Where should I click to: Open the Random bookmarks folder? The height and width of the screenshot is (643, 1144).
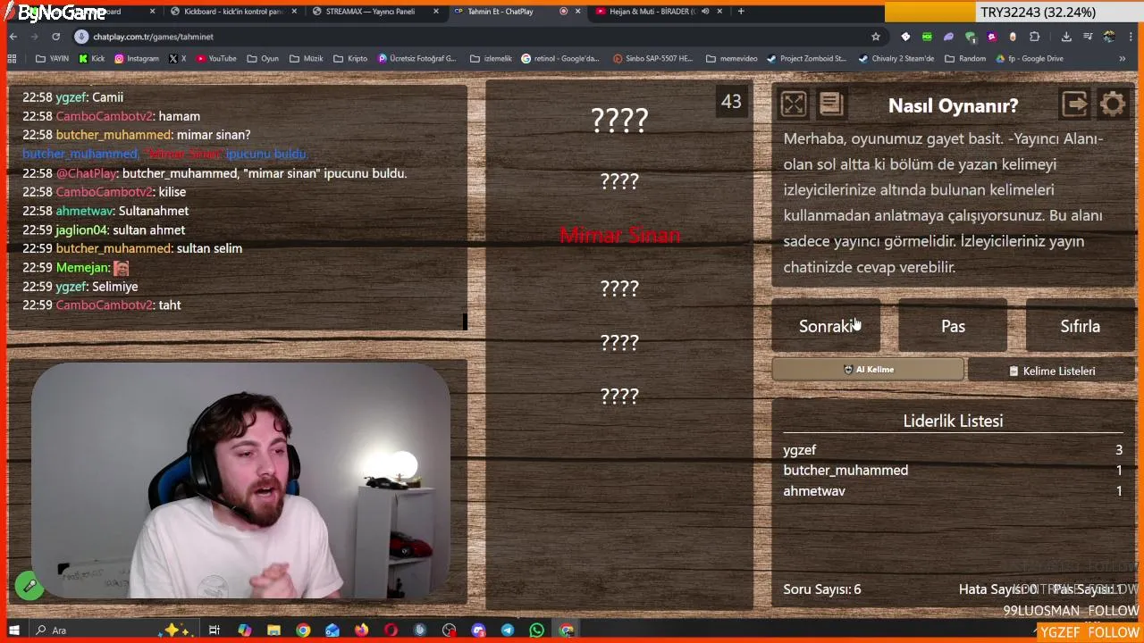click(965, 59)
